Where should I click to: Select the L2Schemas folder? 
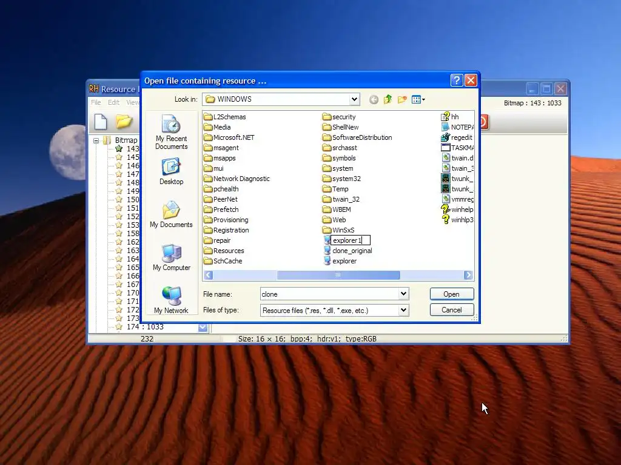[x=225, y=117]
